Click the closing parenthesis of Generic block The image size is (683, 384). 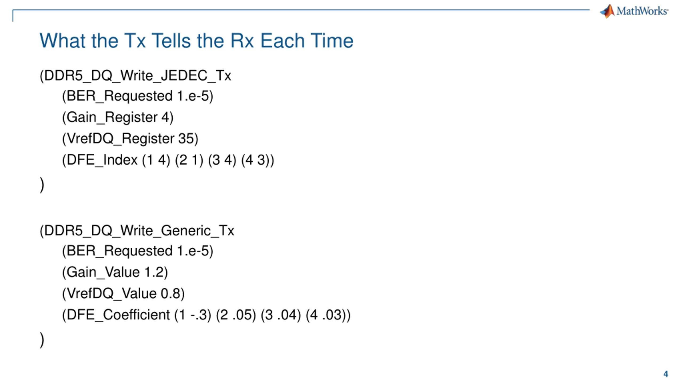(x=42, y=340)
